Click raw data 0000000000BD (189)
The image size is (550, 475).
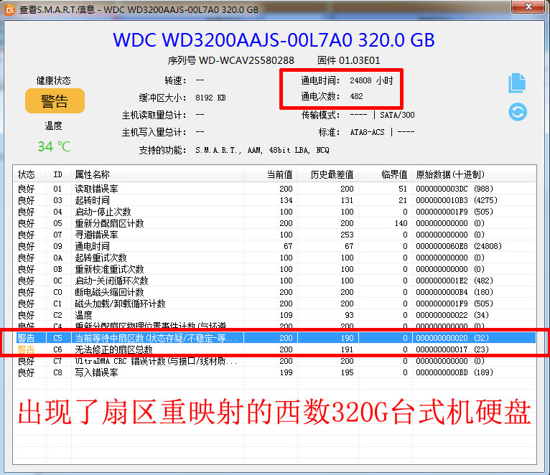(455, 372)
